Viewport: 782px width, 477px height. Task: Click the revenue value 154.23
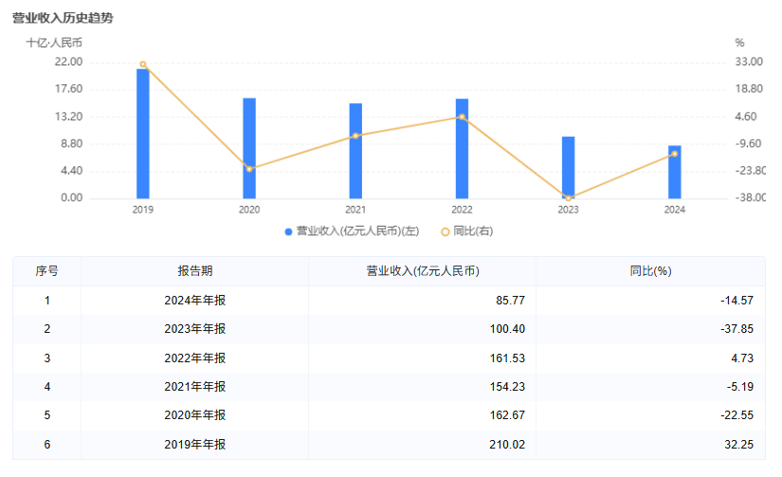tap(507, 387)
